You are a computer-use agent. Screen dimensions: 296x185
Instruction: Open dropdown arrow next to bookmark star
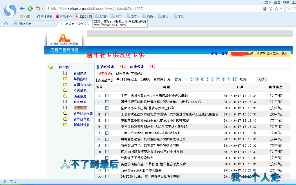coord(281,8)
